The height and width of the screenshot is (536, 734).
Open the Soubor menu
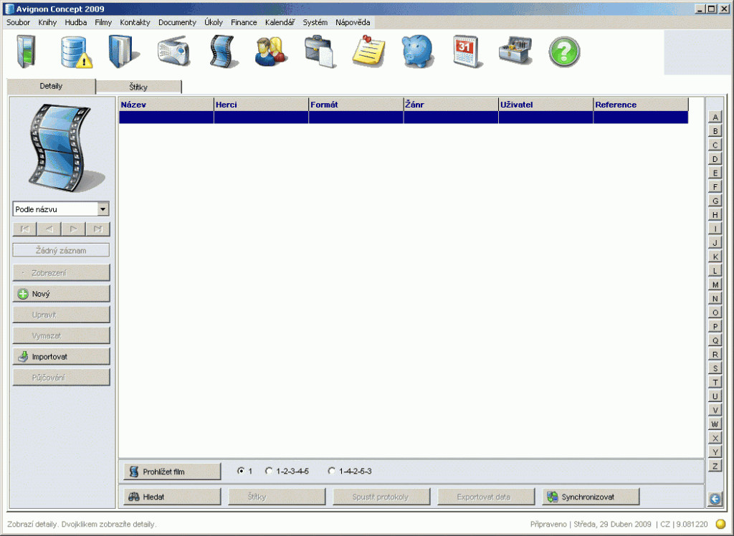pyautogui.click(x=18, y=22)
